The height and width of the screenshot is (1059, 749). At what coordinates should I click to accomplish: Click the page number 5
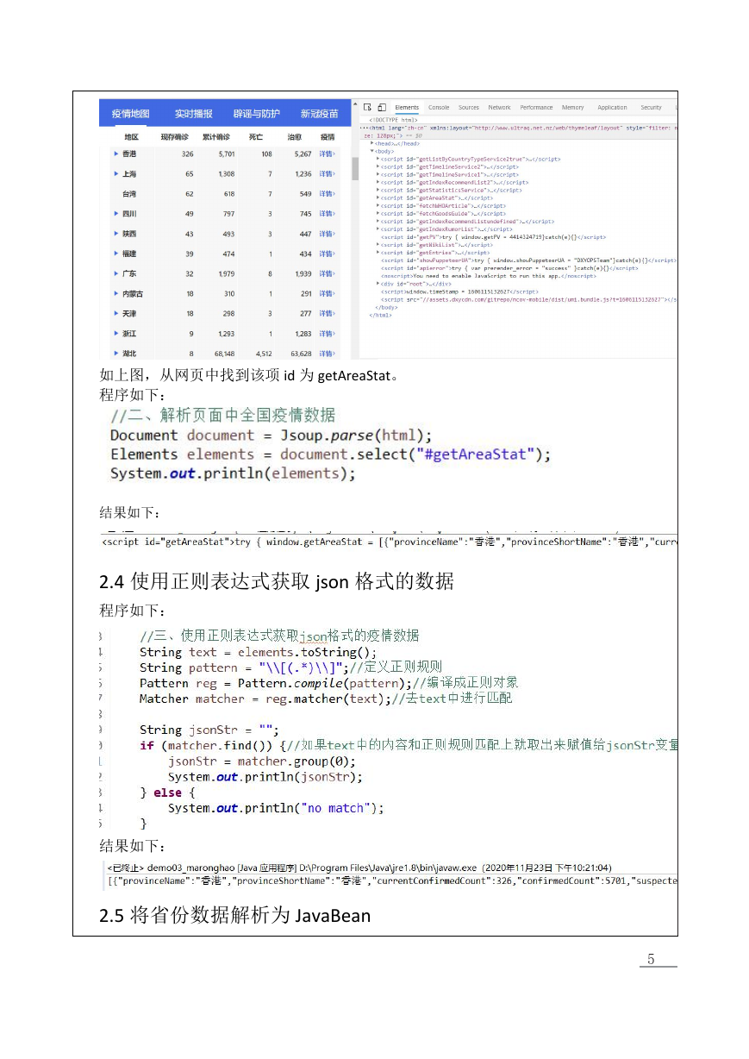pos(652,959)
